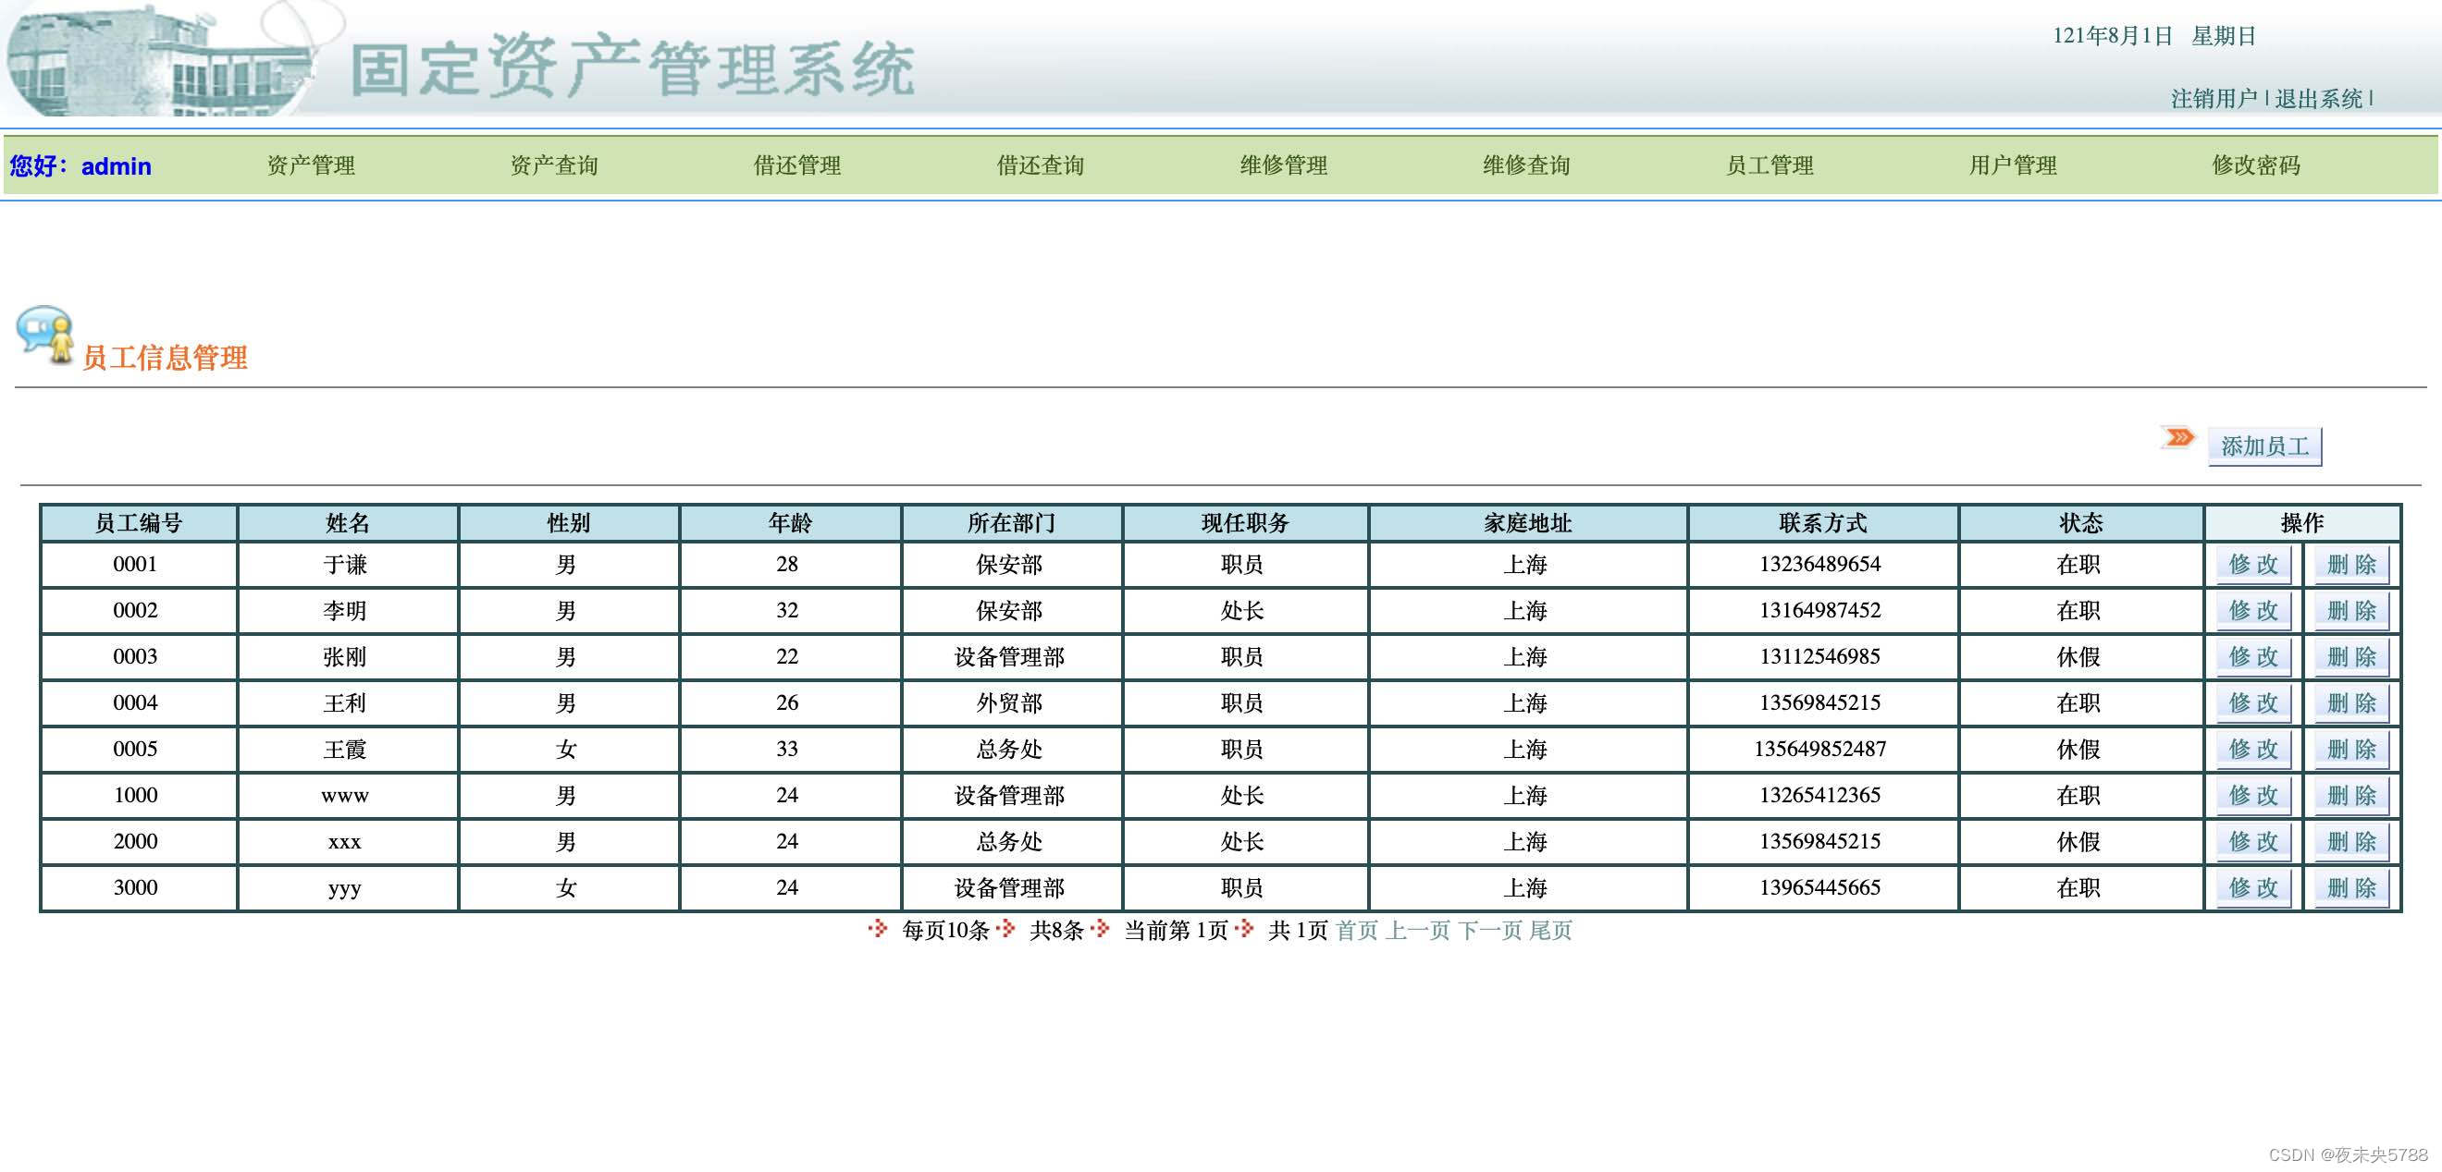Click the 退出系统 link
Viewport: 2442px width, 1172px height.
coord(2318,99)
